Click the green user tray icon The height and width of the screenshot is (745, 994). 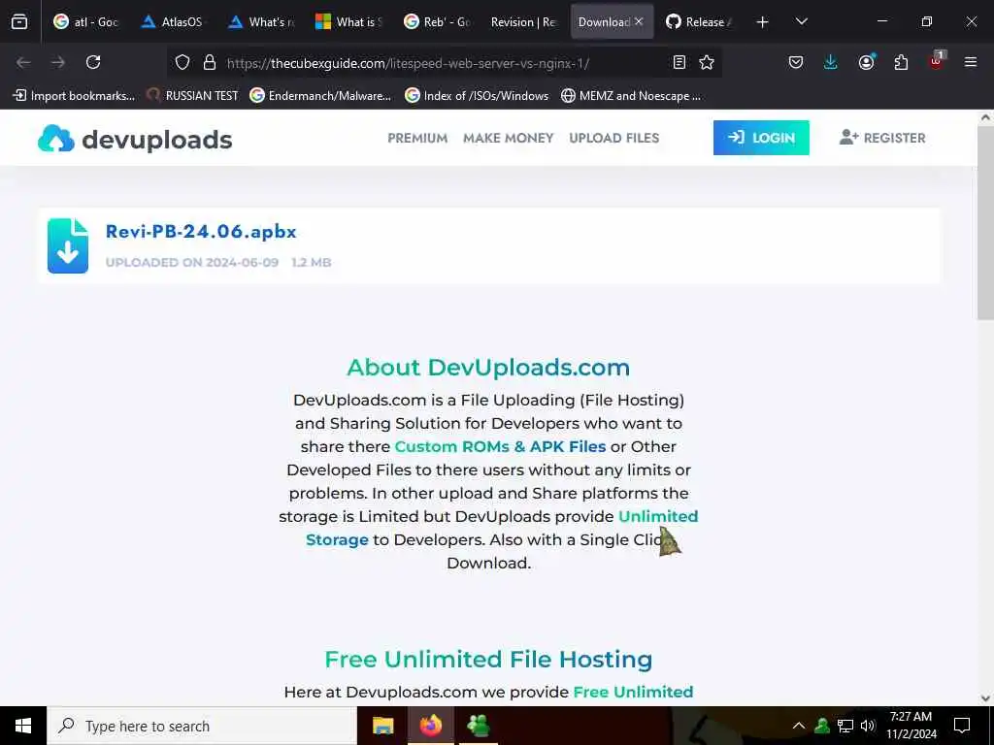[822, 726]
